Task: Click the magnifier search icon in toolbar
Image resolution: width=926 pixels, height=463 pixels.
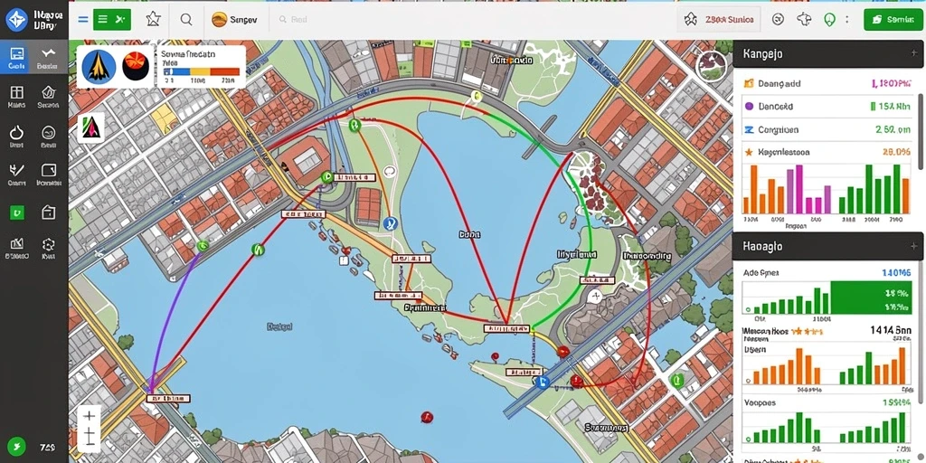Action: pos(186,20)
